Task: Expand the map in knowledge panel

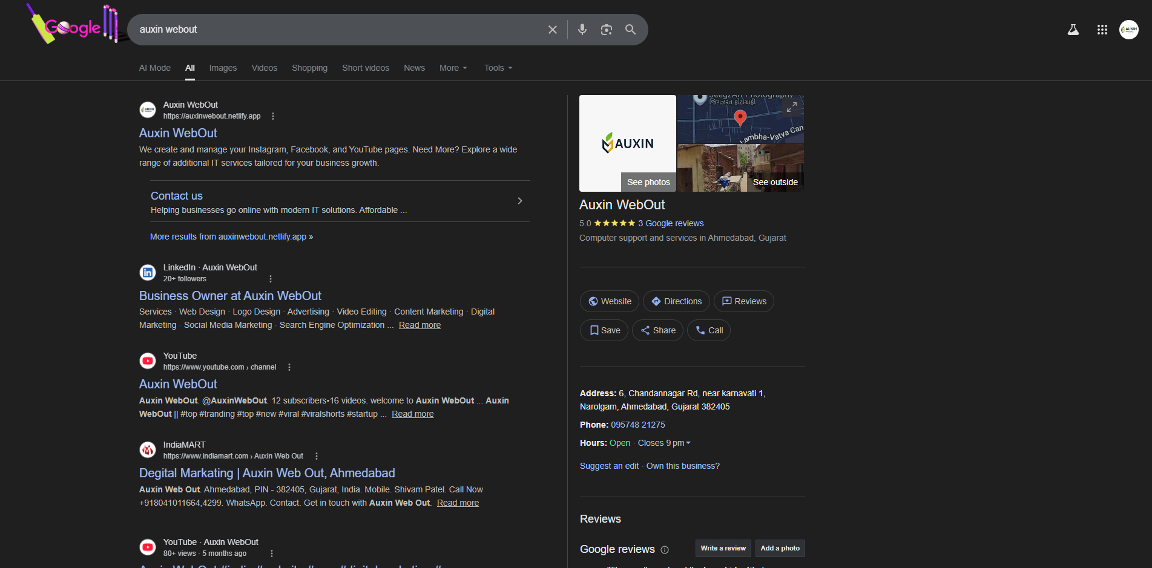Action: point(791,107)
